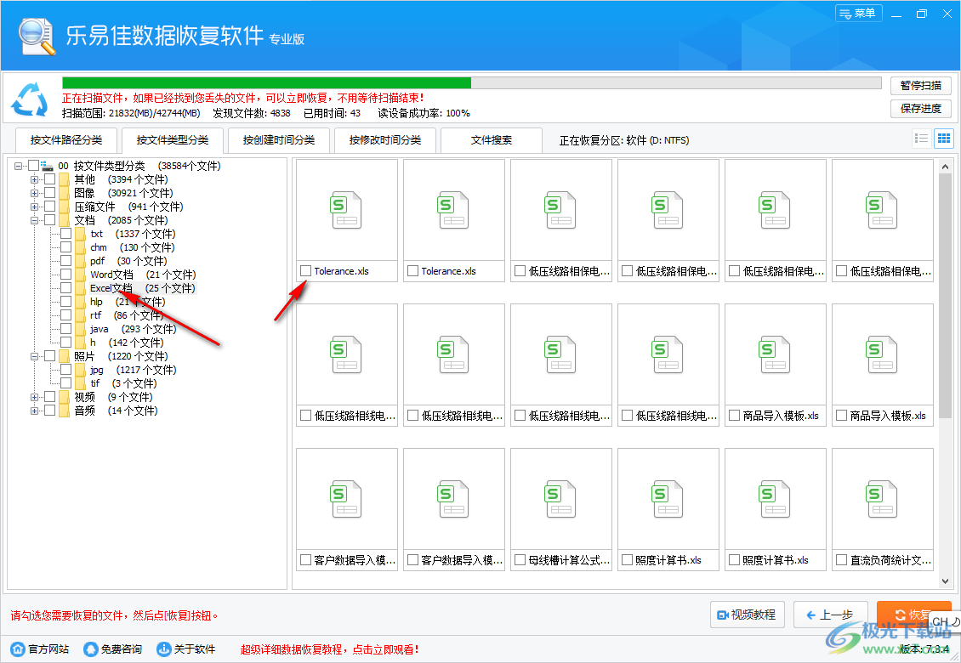Click 保存进度 save progress button
Screen dimensions: 961x663
point(920,109)
